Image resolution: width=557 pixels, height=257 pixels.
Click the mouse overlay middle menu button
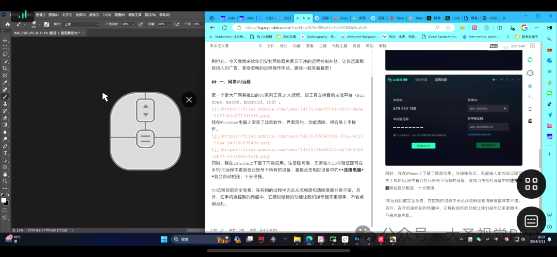(x=145, y=139)
